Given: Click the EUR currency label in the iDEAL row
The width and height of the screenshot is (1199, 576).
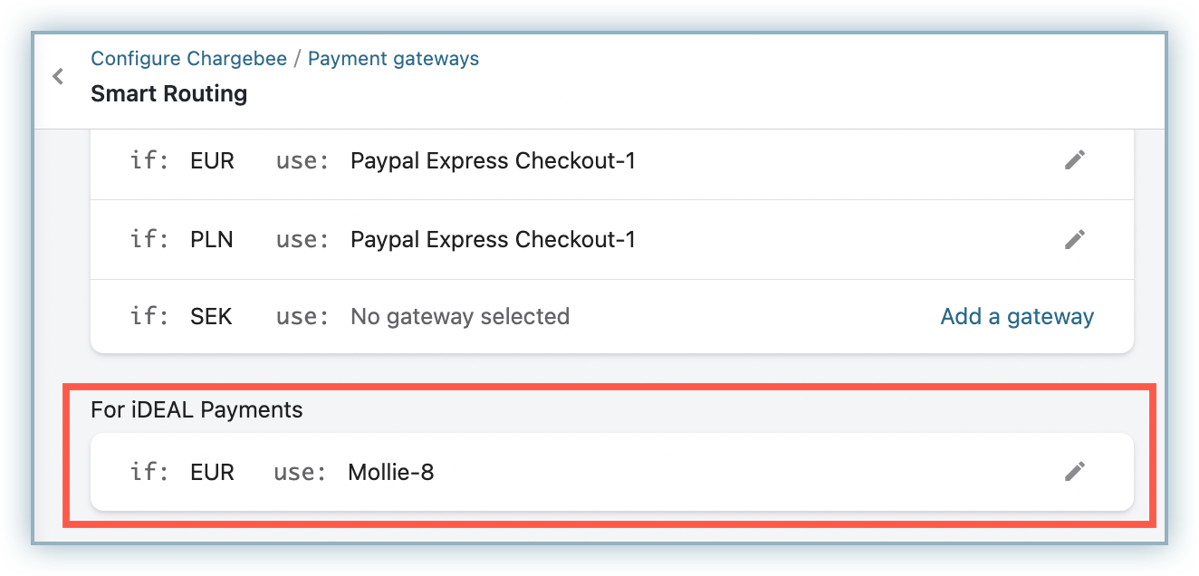Looking at the screenshot, I should click(212, 472).
